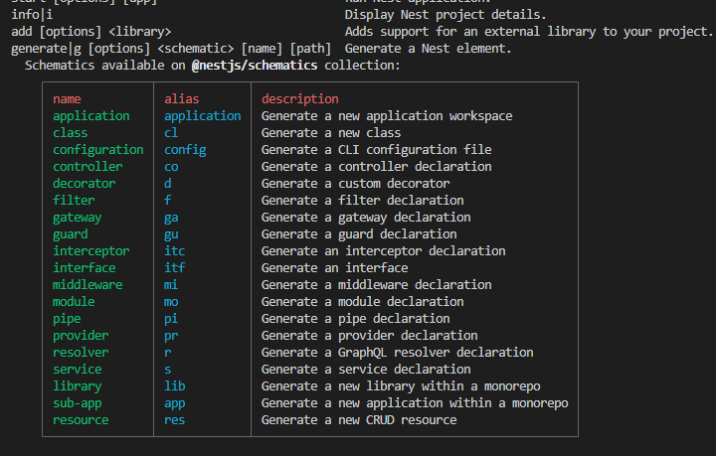Click 'Generate a filter declaration' description
This screenshot has width=716, height=456.
click(x=363, y=201)
